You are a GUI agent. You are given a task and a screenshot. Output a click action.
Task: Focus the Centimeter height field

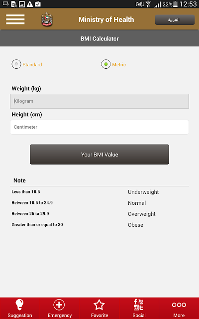(99, 127)
